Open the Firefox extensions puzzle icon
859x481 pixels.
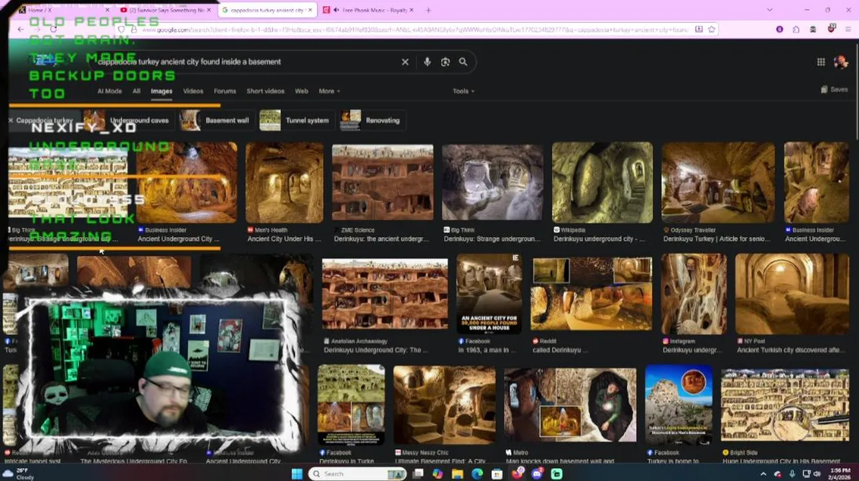pyautogui.click(x=796, y=29)
